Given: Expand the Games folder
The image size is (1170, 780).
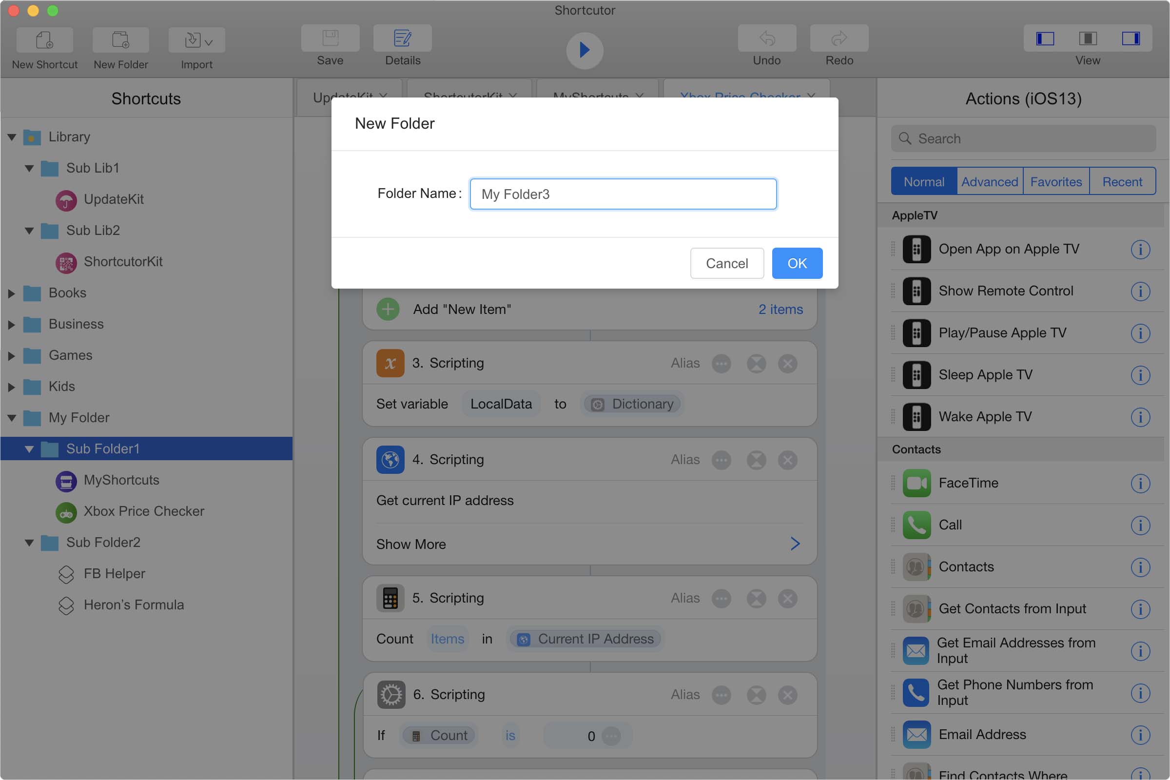Looking at the screenshot, I should pos(11,356).
